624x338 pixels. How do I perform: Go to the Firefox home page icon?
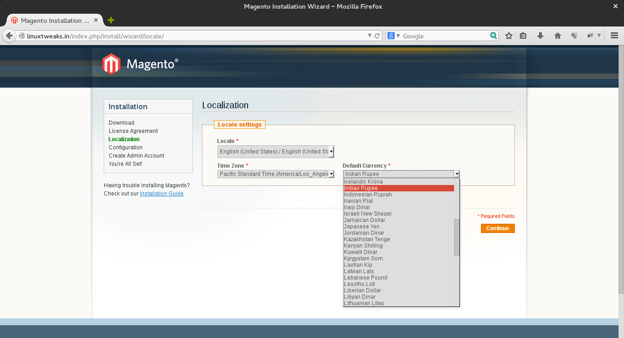coord(557,36)
